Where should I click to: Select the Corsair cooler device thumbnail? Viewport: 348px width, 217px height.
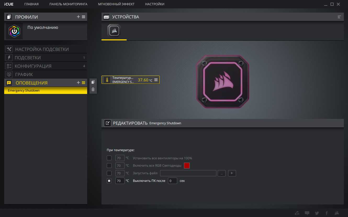click(x=114, y=31)
